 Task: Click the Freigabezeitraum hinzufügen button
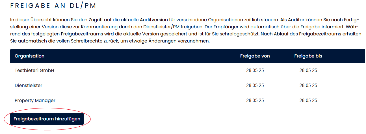(x=47, y=119)
